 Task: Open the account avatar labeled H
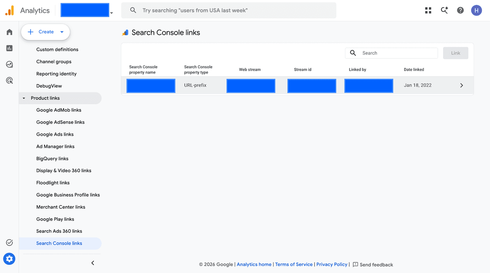click(477, 11)
